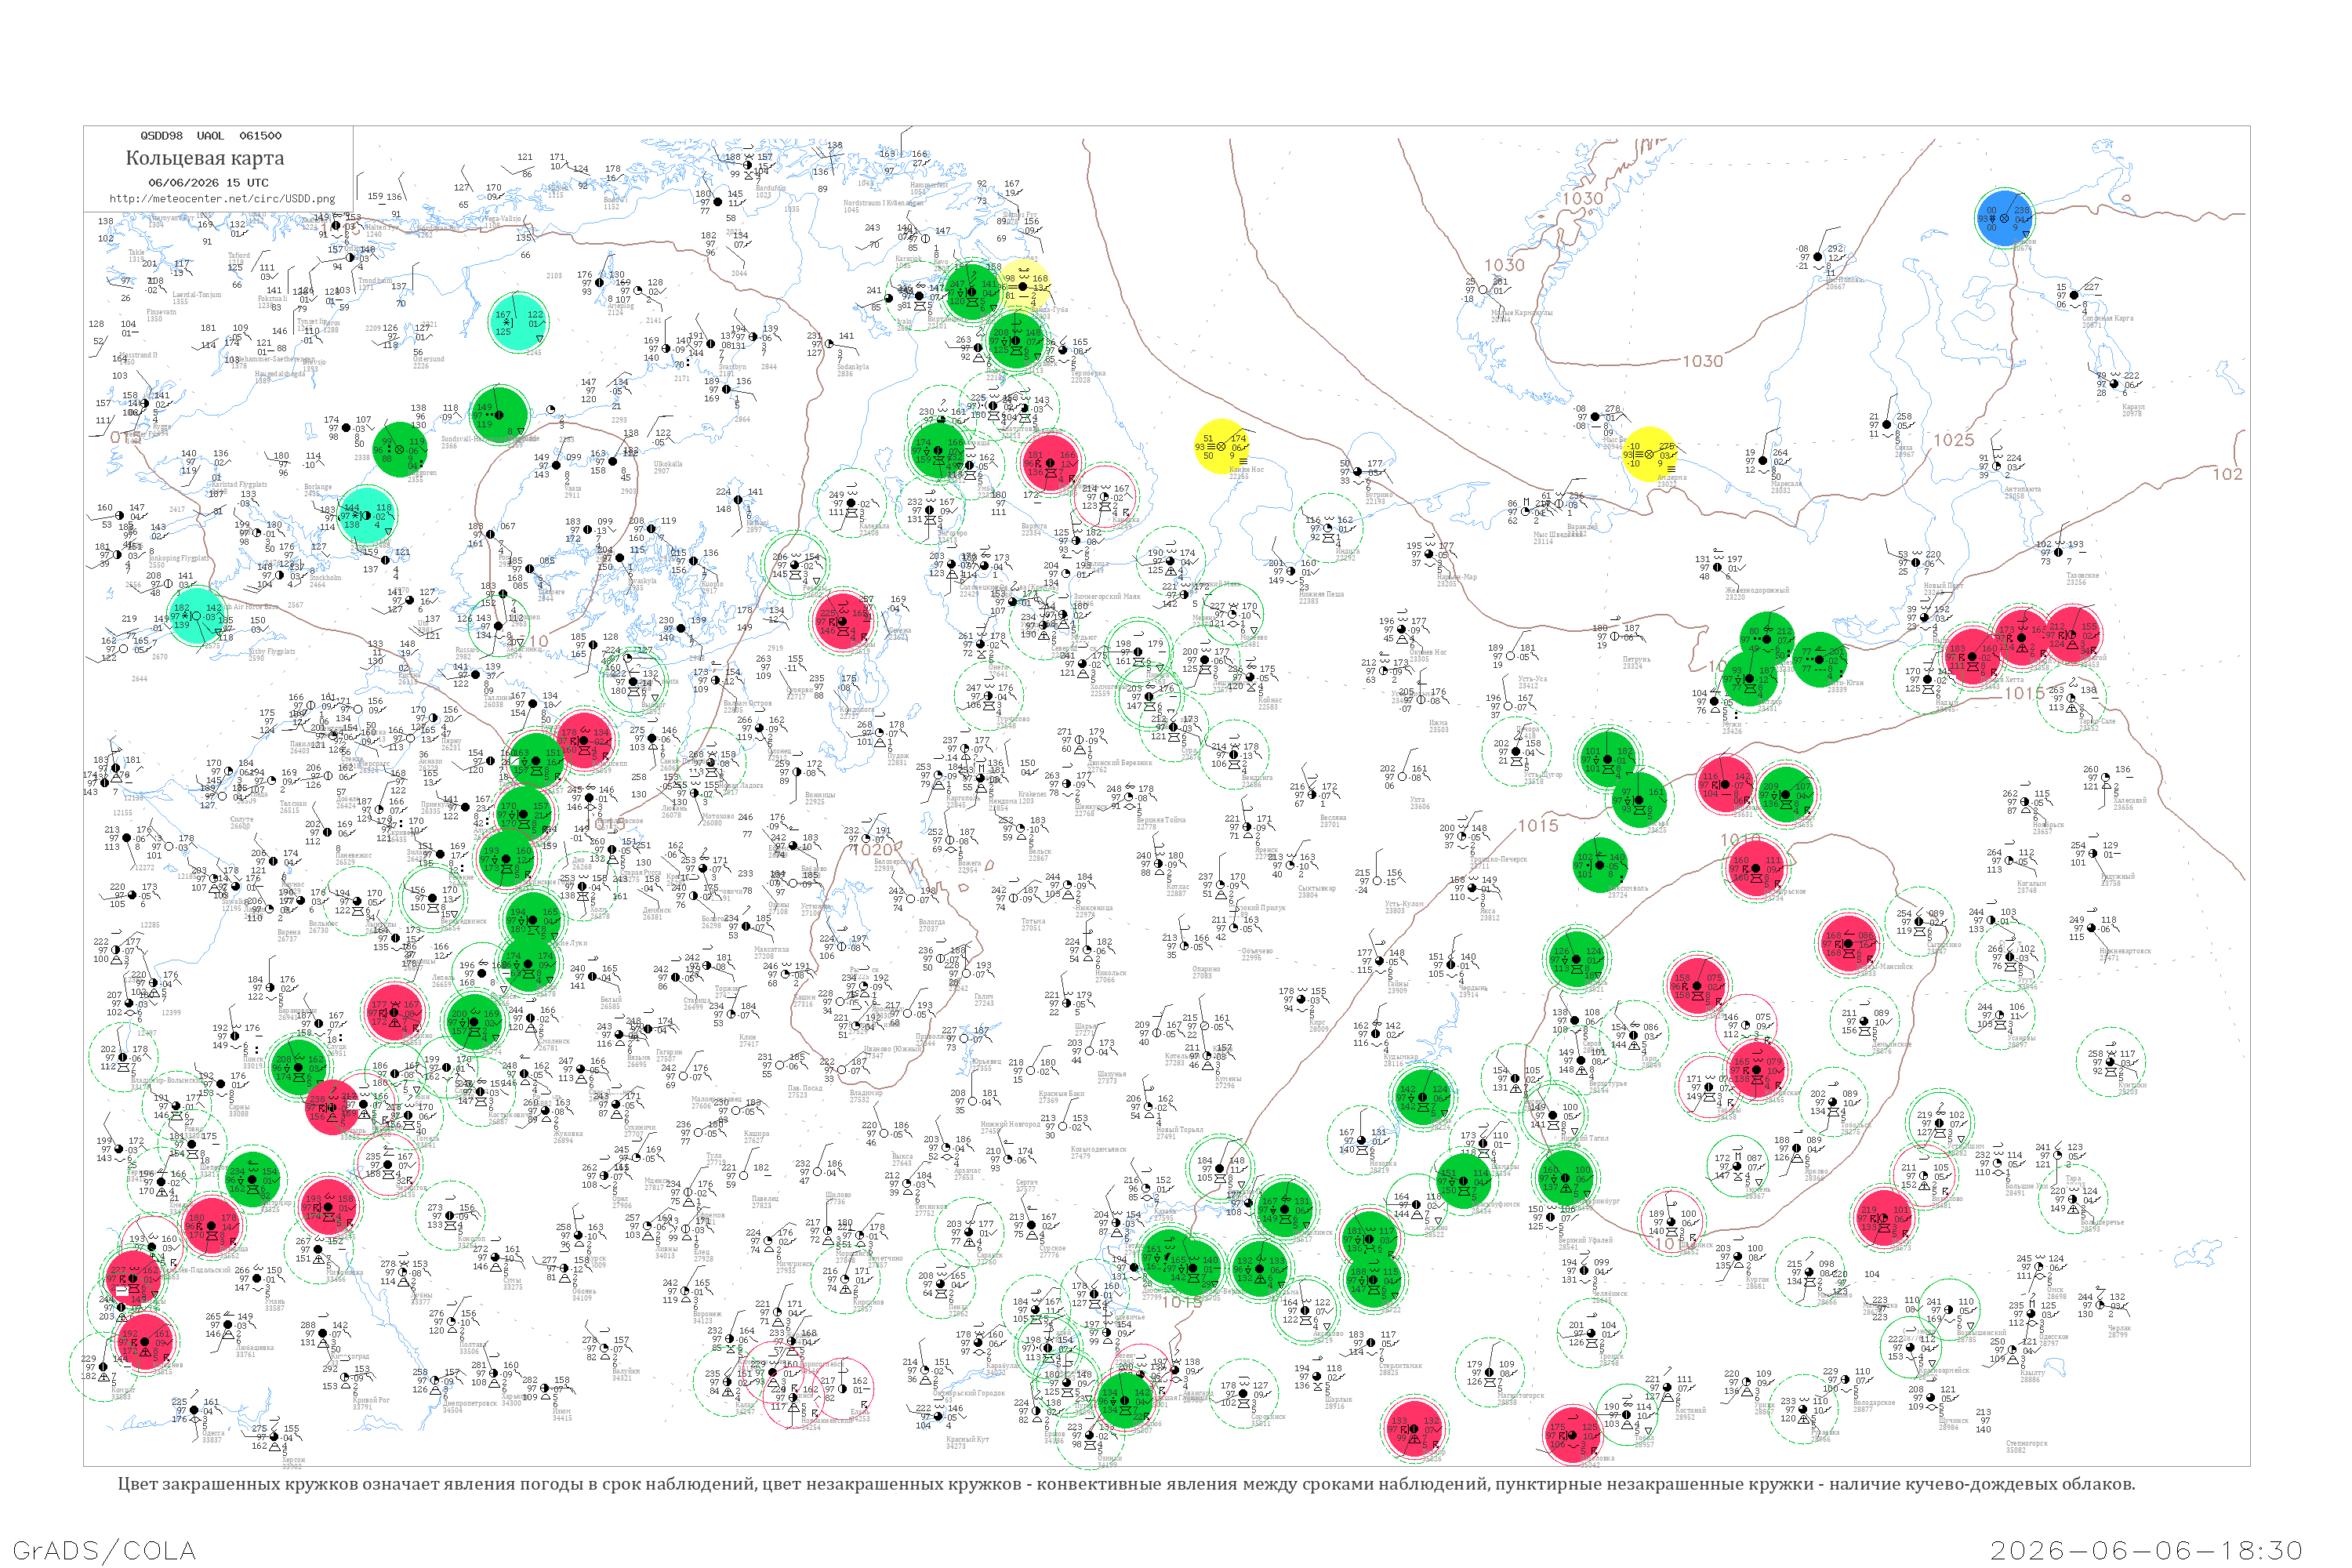The width and height of the screenshot is (2352, 1568).
Task: Click the "1025" isobar label
Action: [x=1953, y=440]
